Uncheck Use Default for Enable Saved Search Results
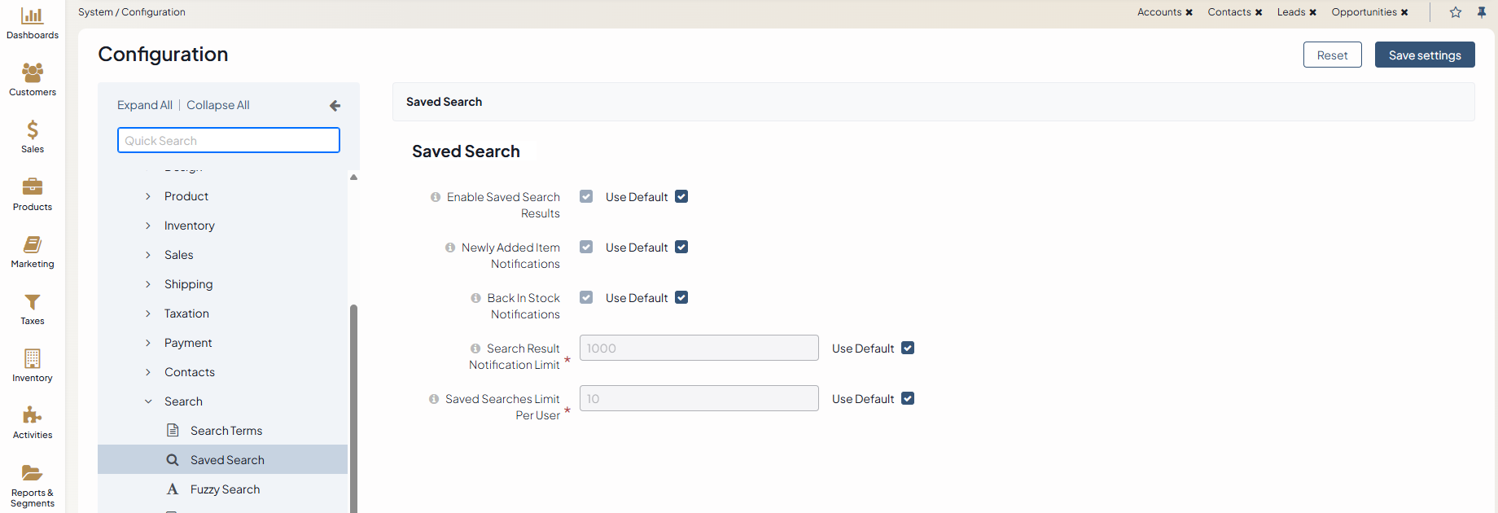 pos(681,197)
